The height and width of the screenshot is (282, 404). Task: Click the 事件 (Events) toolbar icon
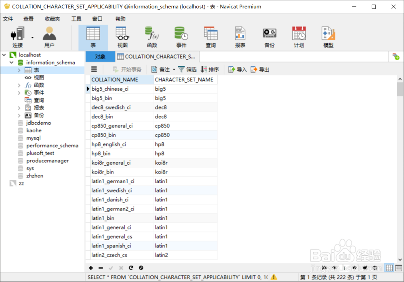pos(181,36)
